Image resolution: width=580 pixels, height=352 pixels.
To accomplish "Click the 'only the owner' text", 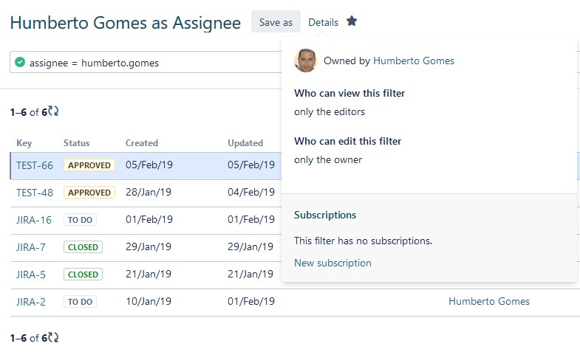I will [328, 159].
